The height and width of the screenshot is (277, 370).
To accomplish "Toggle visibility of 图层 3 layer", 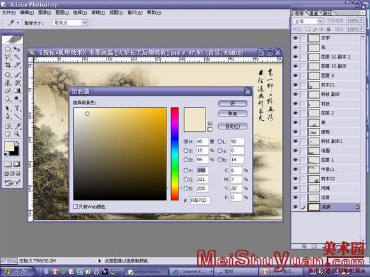I will coord(295,76).
